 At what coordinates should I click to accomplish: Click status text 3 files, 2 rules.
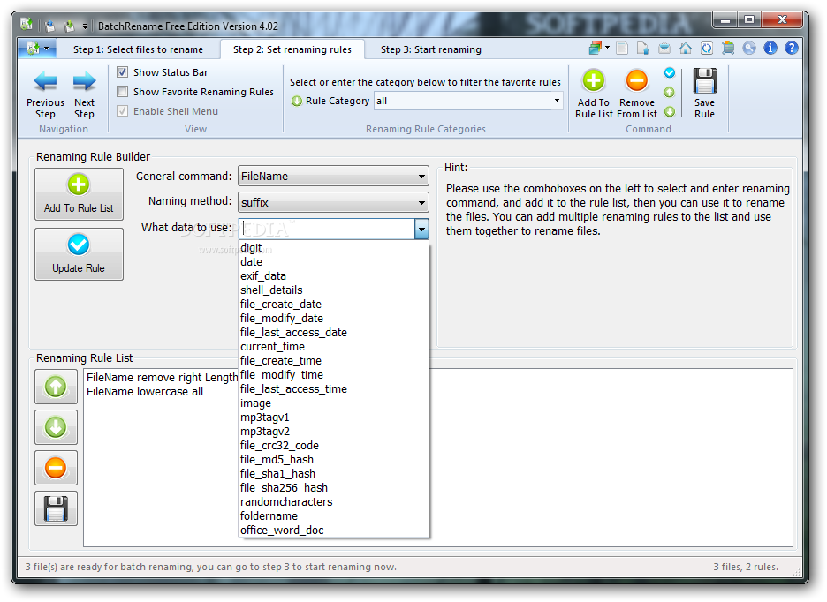click(x=745, y=567)
